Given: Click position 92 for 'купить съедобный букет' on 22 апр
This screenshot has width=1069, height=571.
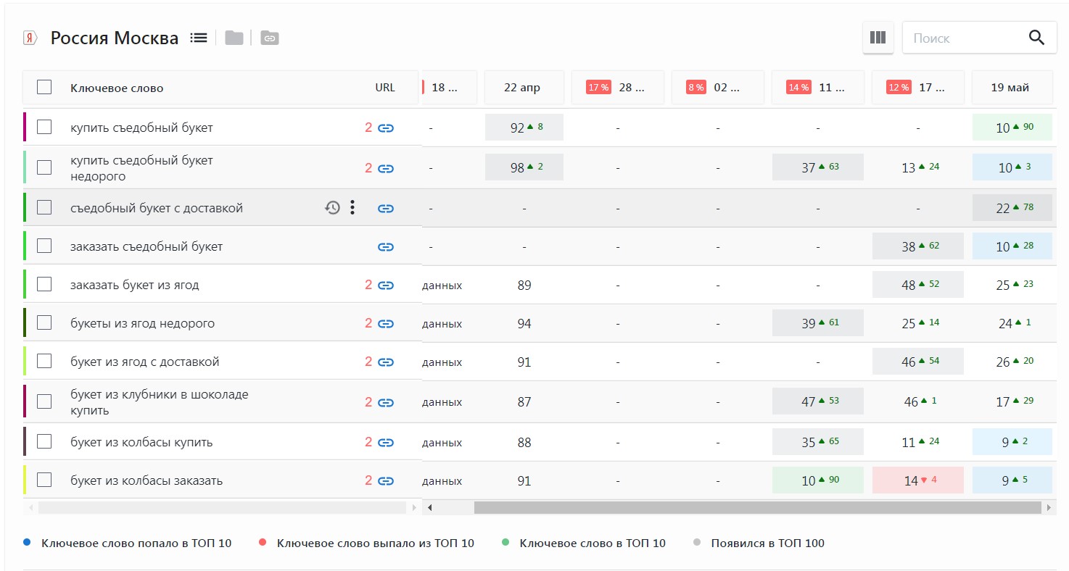Looking at the screenshot, I should point(524,128).
